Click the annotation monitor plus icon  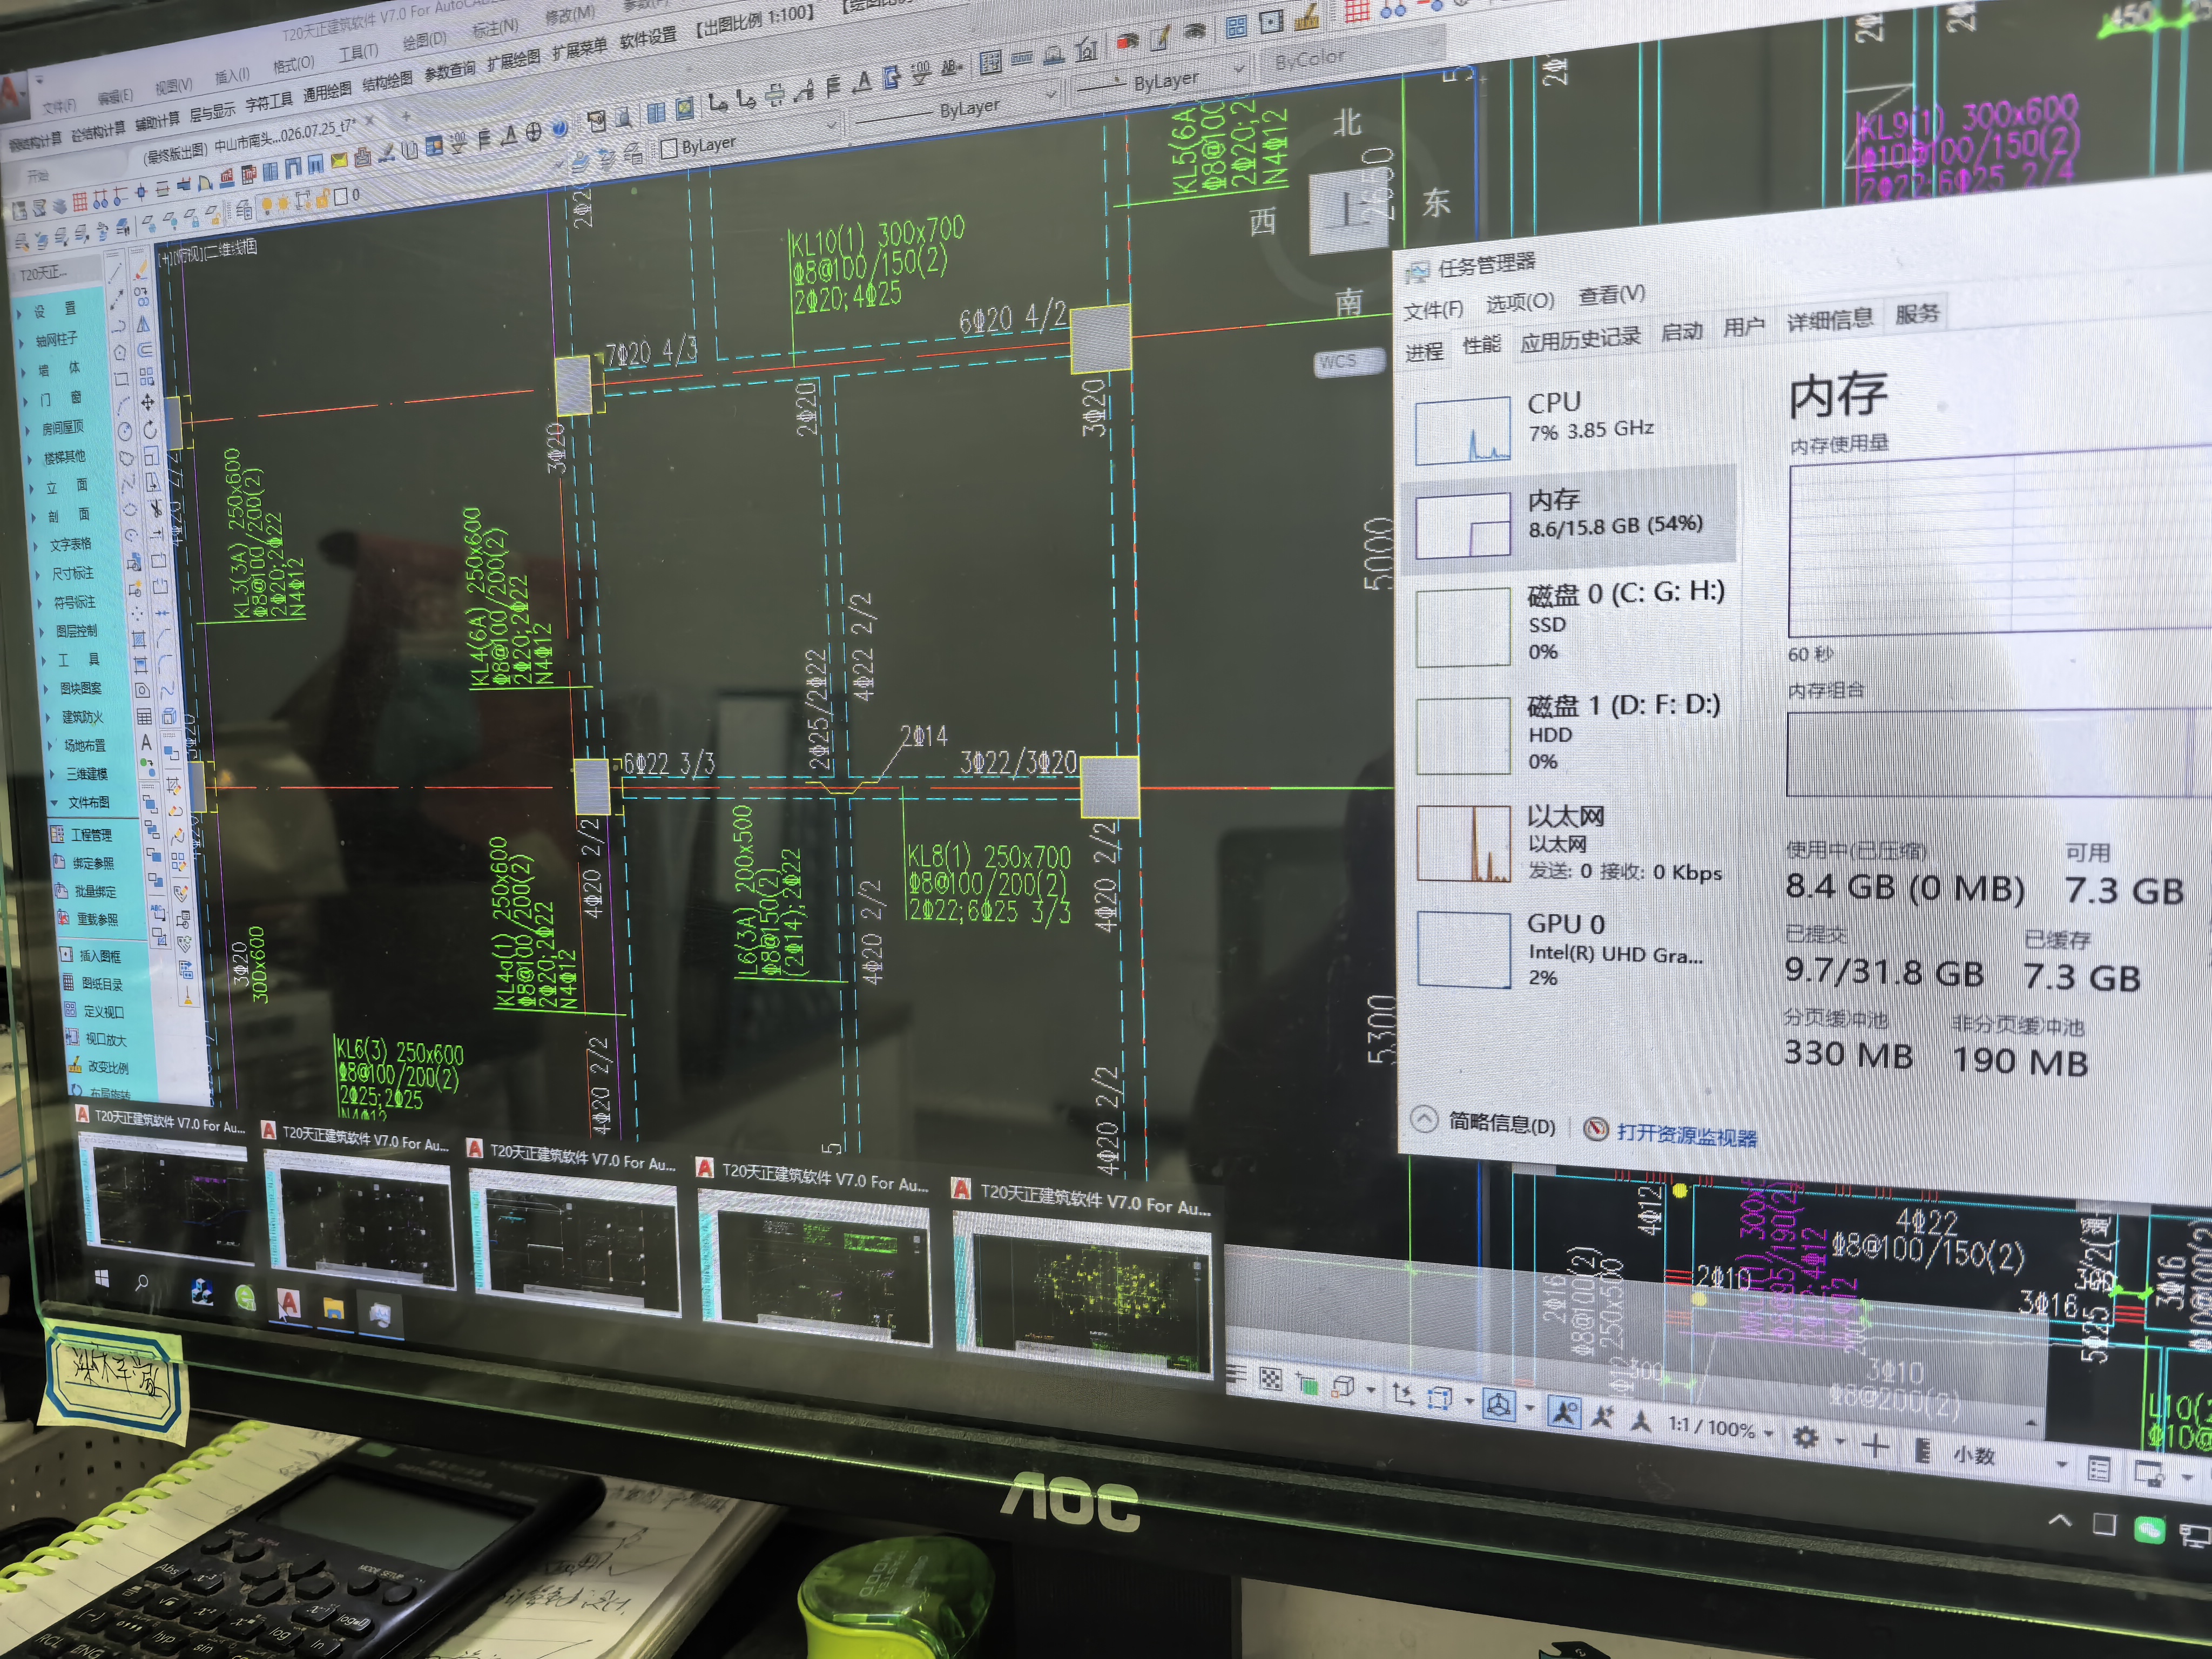point(1875,1445)
